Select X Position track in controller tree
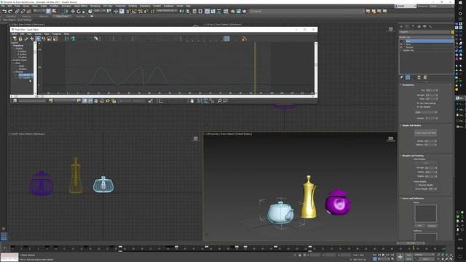Viewport: 466px width, 262px height. [x=23, y=52]
